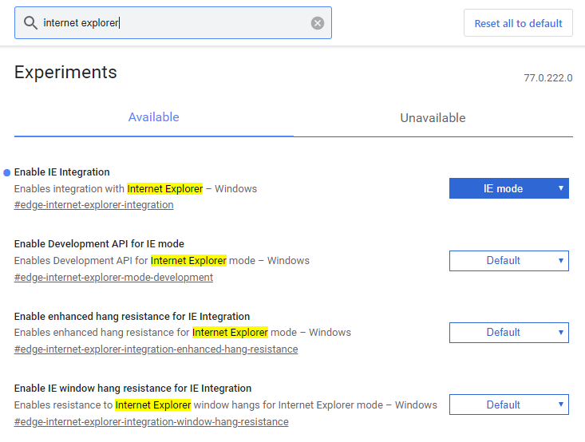Switch to the Available tab
Viewport: 585px width, 442px height.
[154, 117]
